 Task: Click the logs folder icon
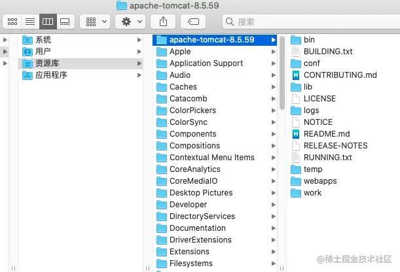[296, 110]
